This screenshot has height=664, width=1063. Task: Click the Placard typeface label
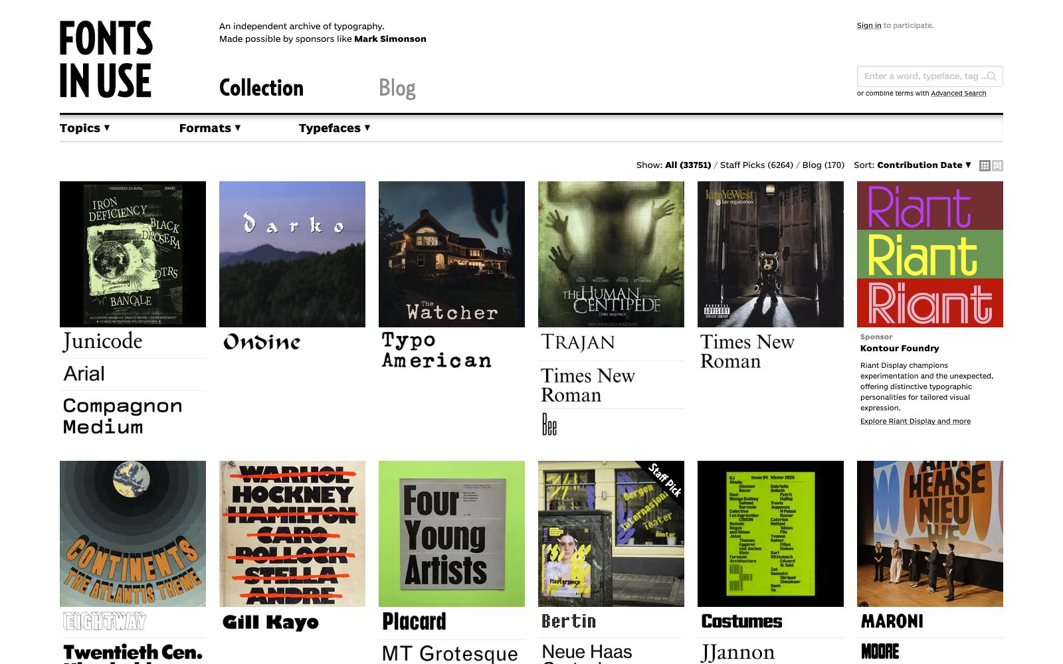tap(414, 622)
